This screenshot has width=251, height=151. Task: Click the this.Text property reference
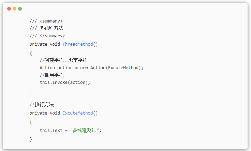51,131
